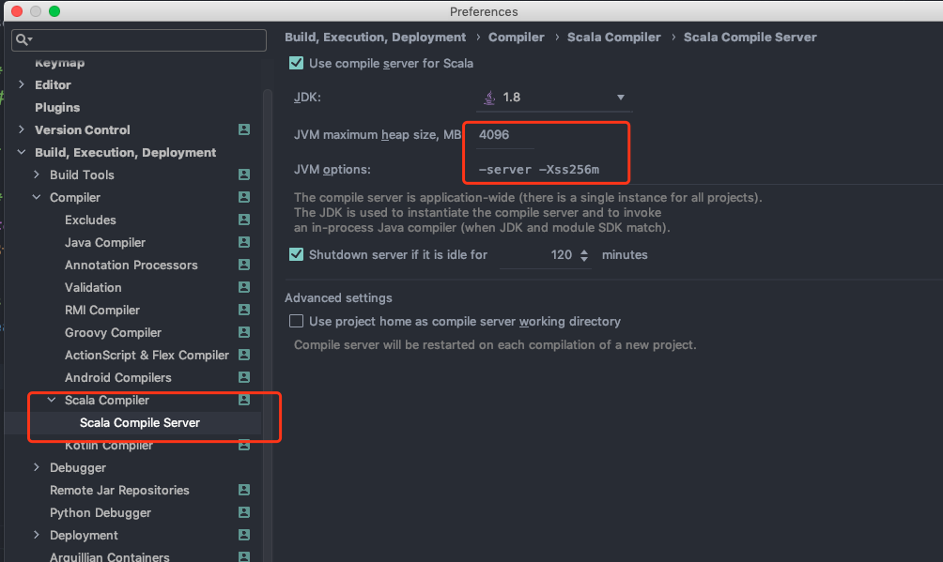This screenshot has width=943, height=562.
Task: Click the project-level icon beside Python Debugger
Action: click(x=244, y=512)
